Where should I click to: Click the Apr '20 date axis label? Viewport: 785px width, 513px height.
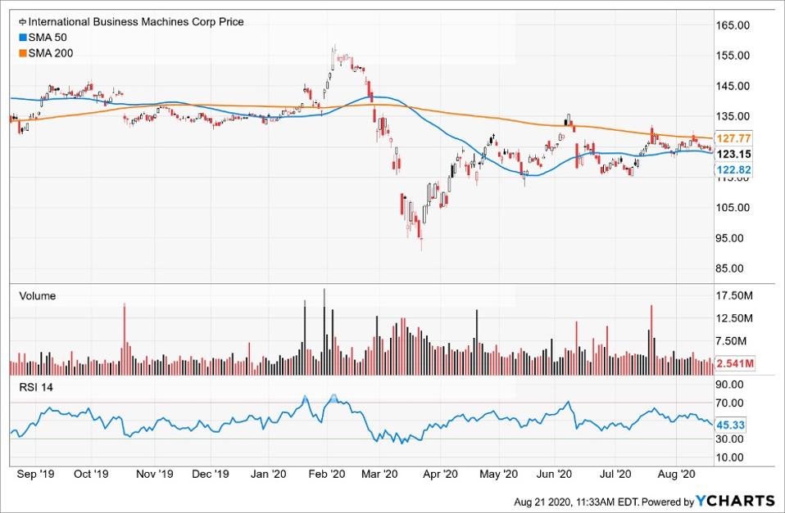point(441,474)
